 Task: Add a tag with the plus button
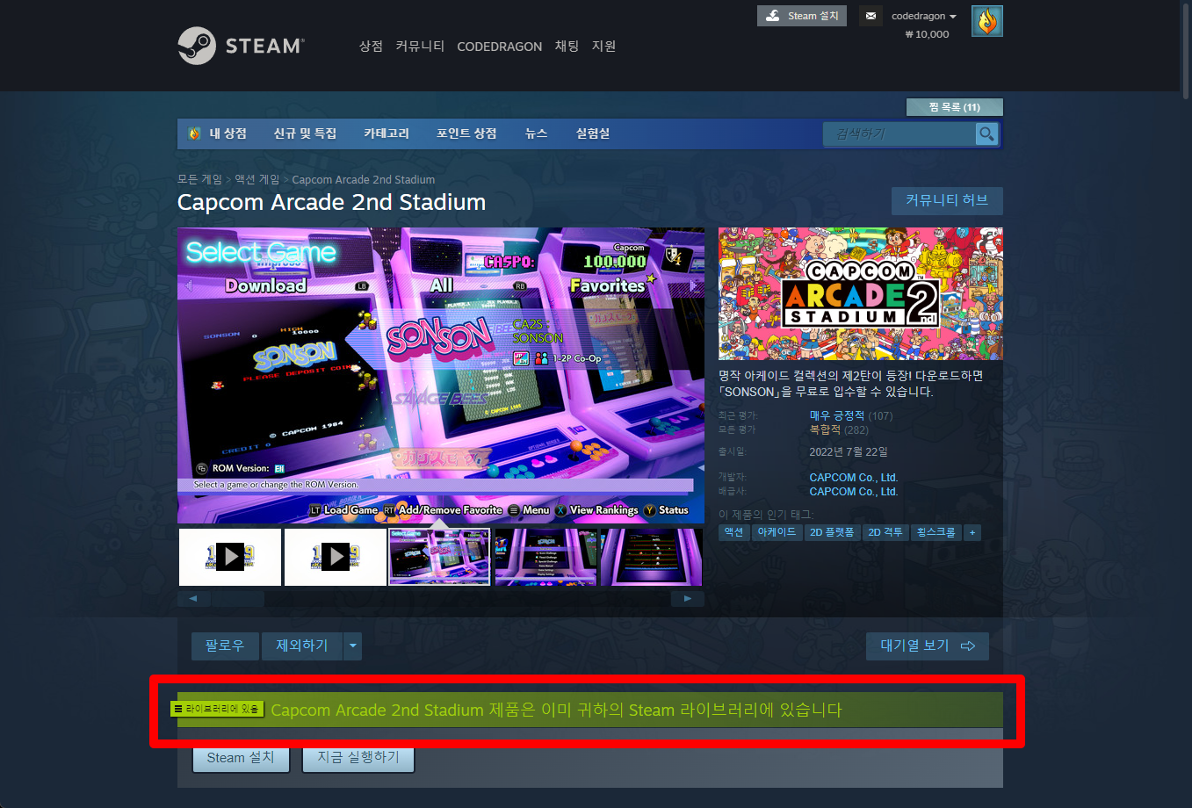(x=972, y=532)
